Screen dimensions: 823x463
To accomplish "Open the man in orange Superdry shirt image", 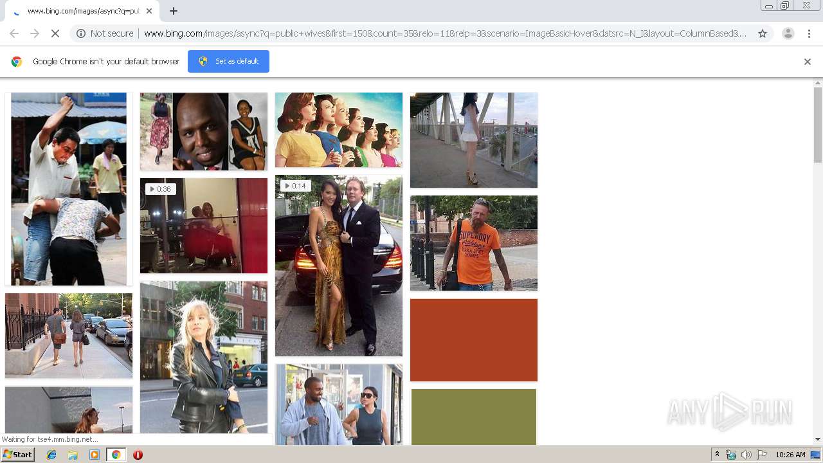I will click(x=474, y=243).
